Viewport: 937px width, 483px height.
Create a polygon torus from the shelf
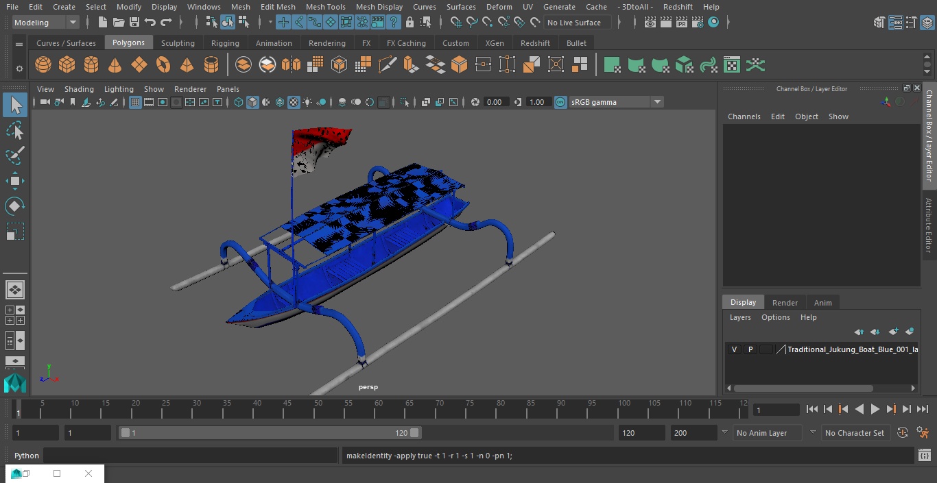point(163,65)
